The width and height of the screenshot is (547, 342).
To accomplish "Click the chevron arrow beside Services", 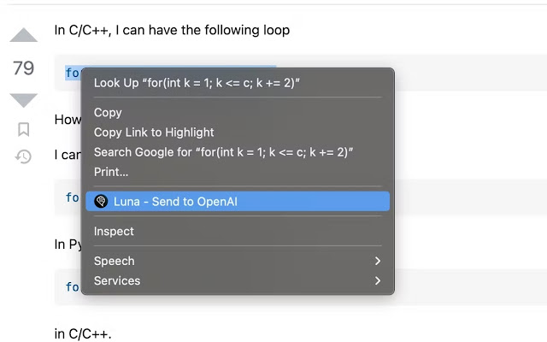I will point(378,281).
